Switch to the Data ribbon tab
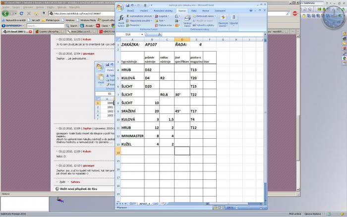 point(193,10)
